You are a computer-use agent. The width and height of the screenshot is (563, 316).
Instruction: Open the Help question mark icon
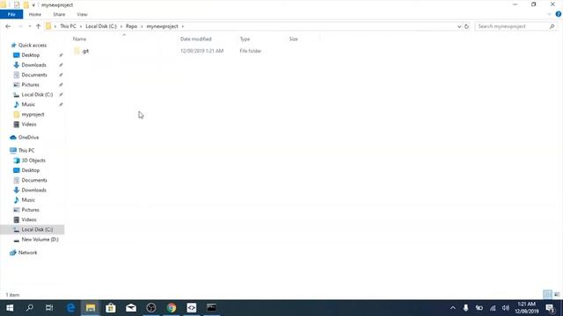[559, 14]
